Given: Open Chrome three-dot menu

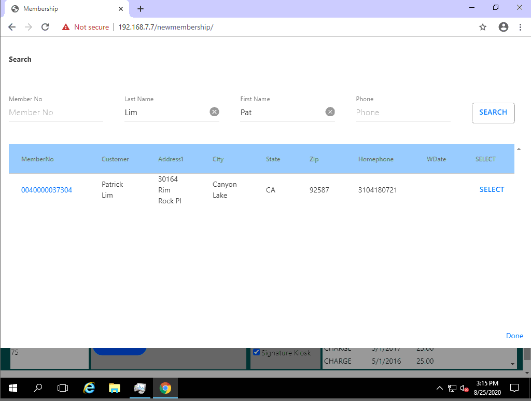Looking at the screenshot, I should (520, 27).
